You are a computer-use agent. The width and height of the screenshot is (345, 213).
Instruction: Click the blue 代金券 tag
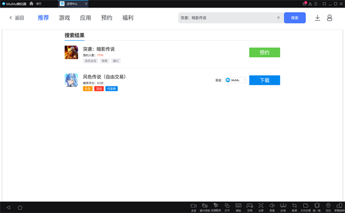coord(112,89)
